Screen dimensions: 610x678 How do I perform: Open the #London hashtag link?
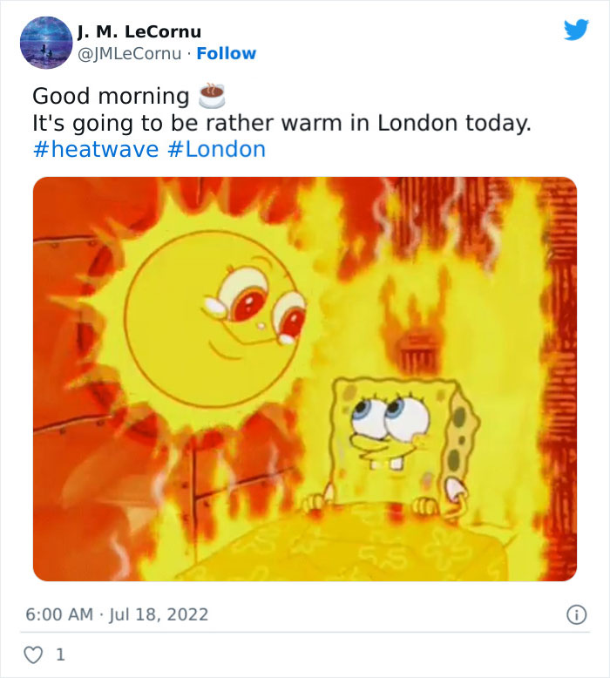[x=216, y=149]
